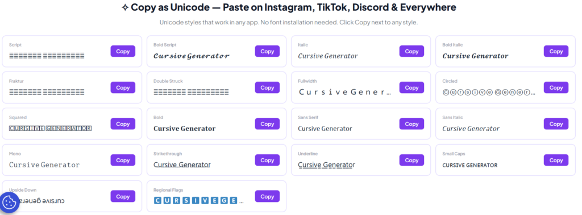Copy the Circled style text
Image resolution: width=582 pixels, height=215 pixels.
(556, 88)
